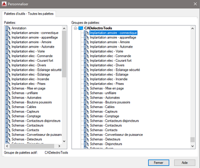Select Schemas - Comptage in groups tree
This screenshot has width=200, height=168.
[x=105, y=116]
